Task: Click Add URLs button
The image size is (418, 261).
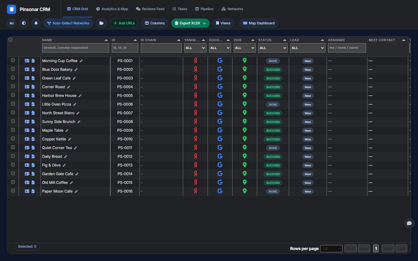Action: (124, 23)
